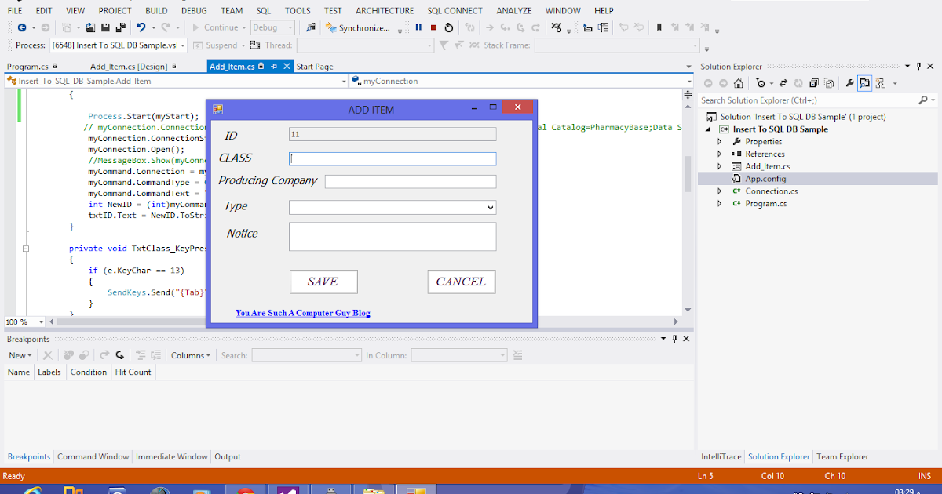Click the Undo arrow icon
942x494 pixels.
click(x=141, y=27)
